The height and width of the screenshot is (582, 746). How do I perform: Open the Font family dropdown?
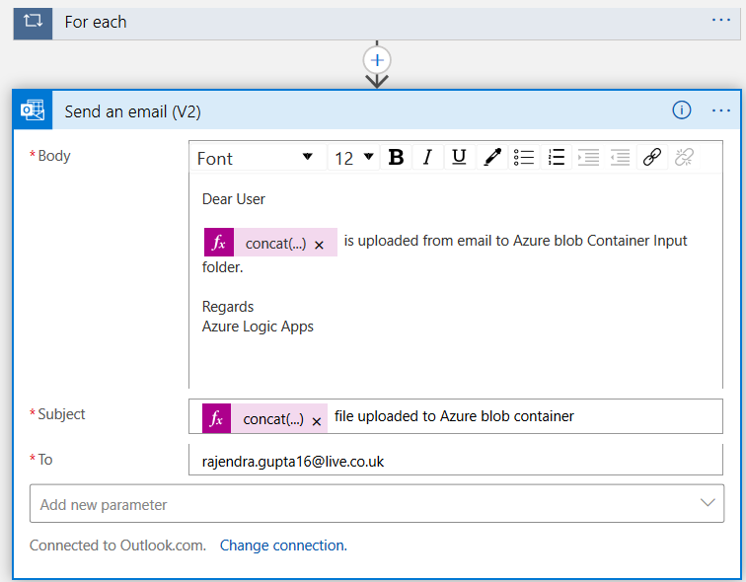(255, 158)
